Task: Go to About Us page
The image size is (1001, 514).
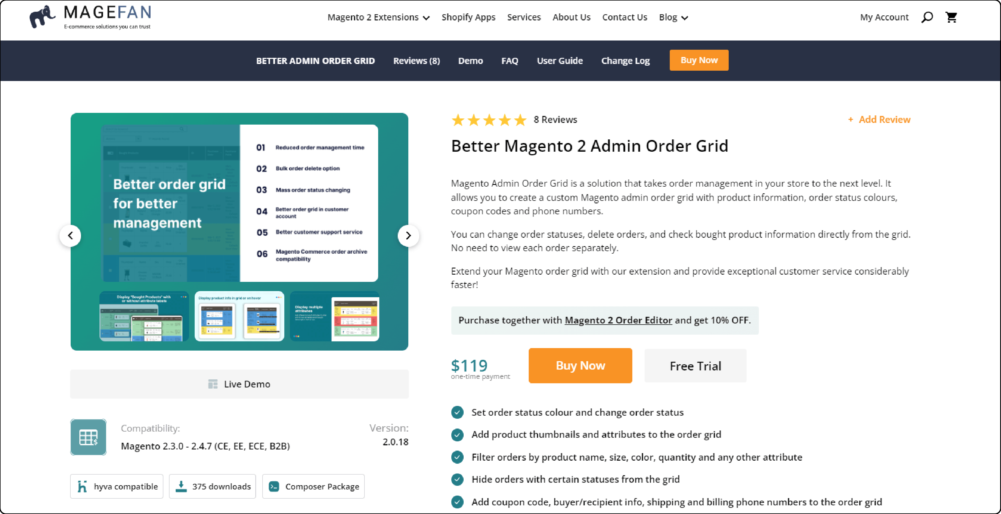Action: (571, 18)
